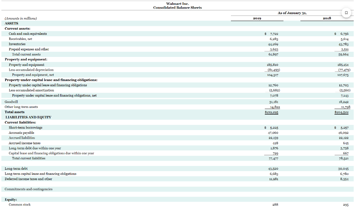Select the Cash and cash equivalents row label

click(x=27, y=33)
